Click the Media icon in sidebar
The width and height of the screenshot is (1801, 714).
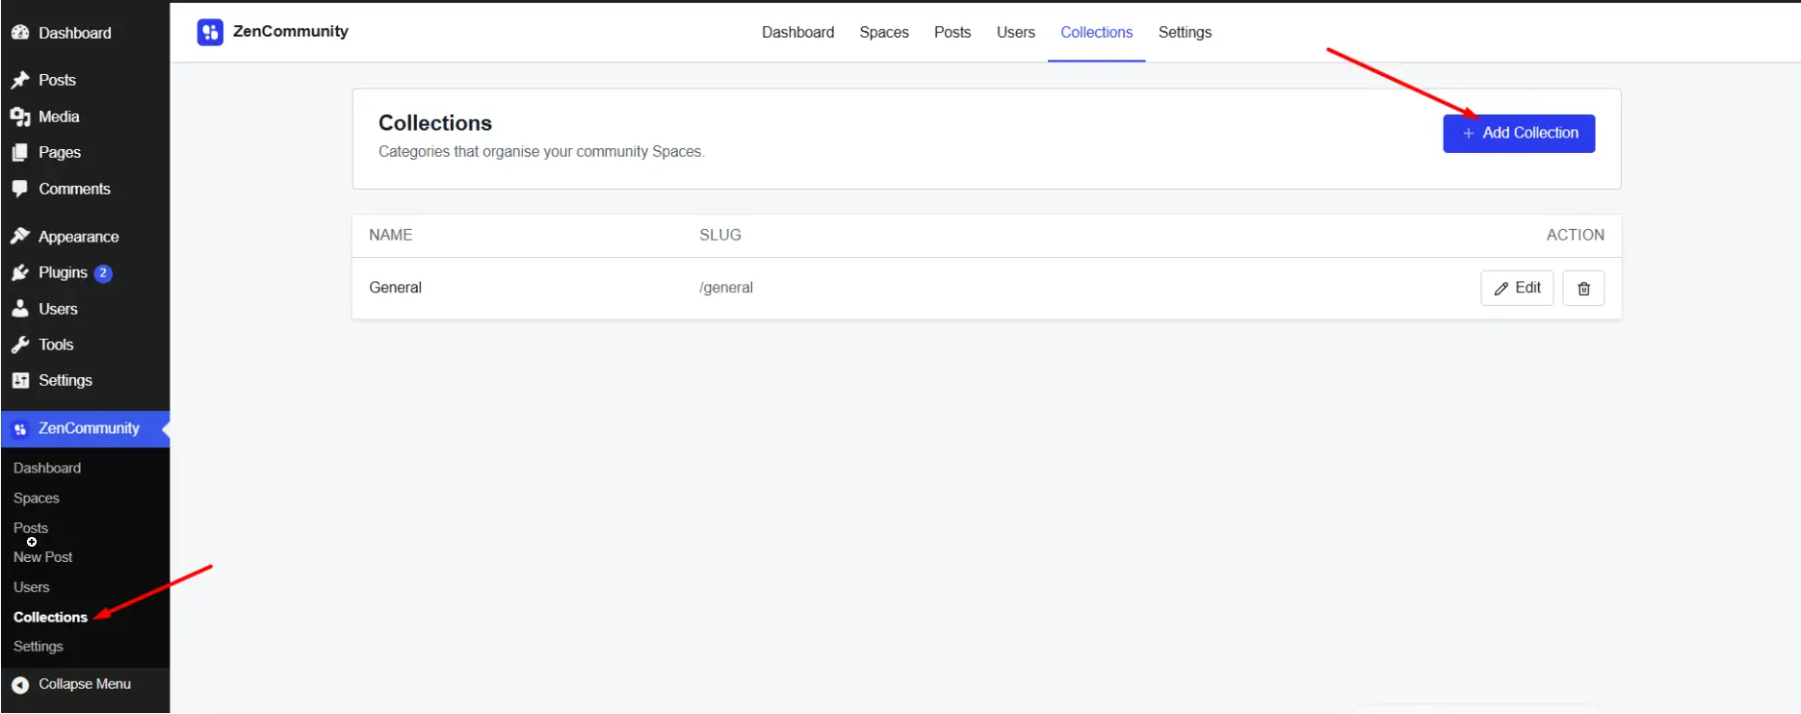click(20, 116)
